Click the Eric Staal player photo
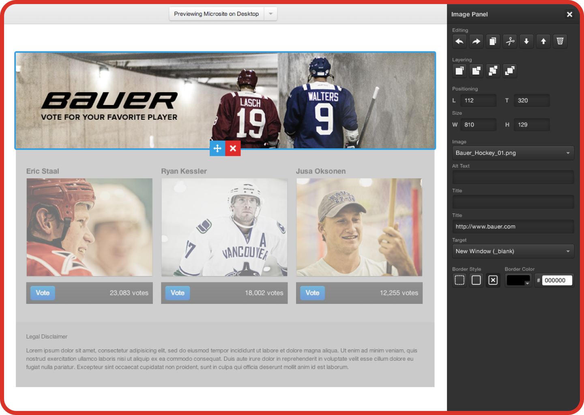Image resolution: width=584 pixels, height=415 pixels. coord(90,227)
